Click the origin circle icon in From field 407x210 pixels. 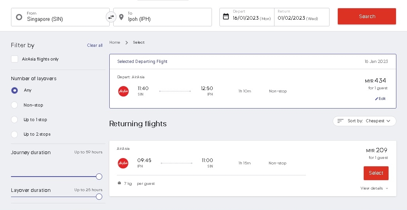pyautogui.click(x=19, y=17)
